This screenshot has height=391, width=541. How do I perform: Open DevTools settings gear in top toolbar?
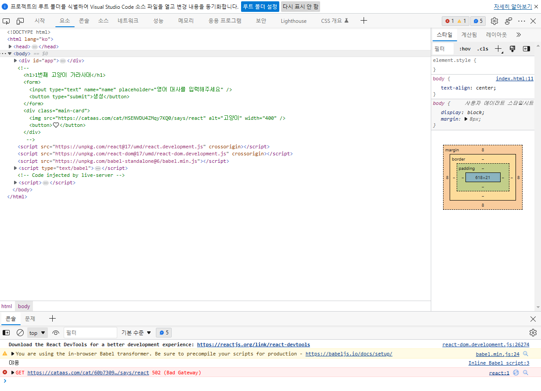(494, 21)
